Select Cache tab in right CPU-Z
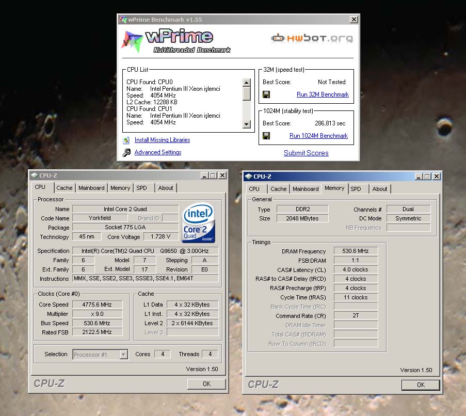 [x=279, y=189]
